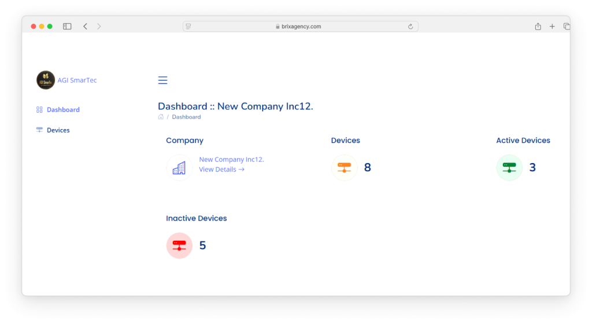Viewport: 592px width, 324px height.
Task: Click the Company card heading
Action: pyautogui.click(x=184, y=141)
